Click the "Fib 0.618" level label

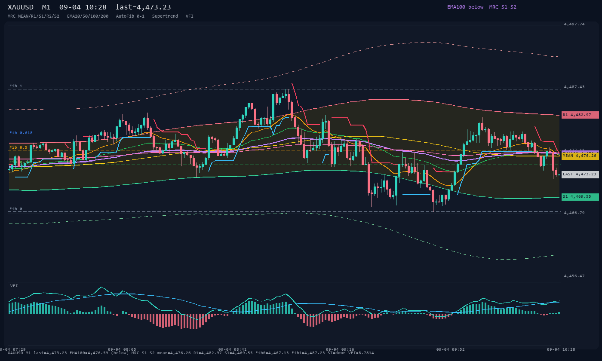[x=21, y=133]
